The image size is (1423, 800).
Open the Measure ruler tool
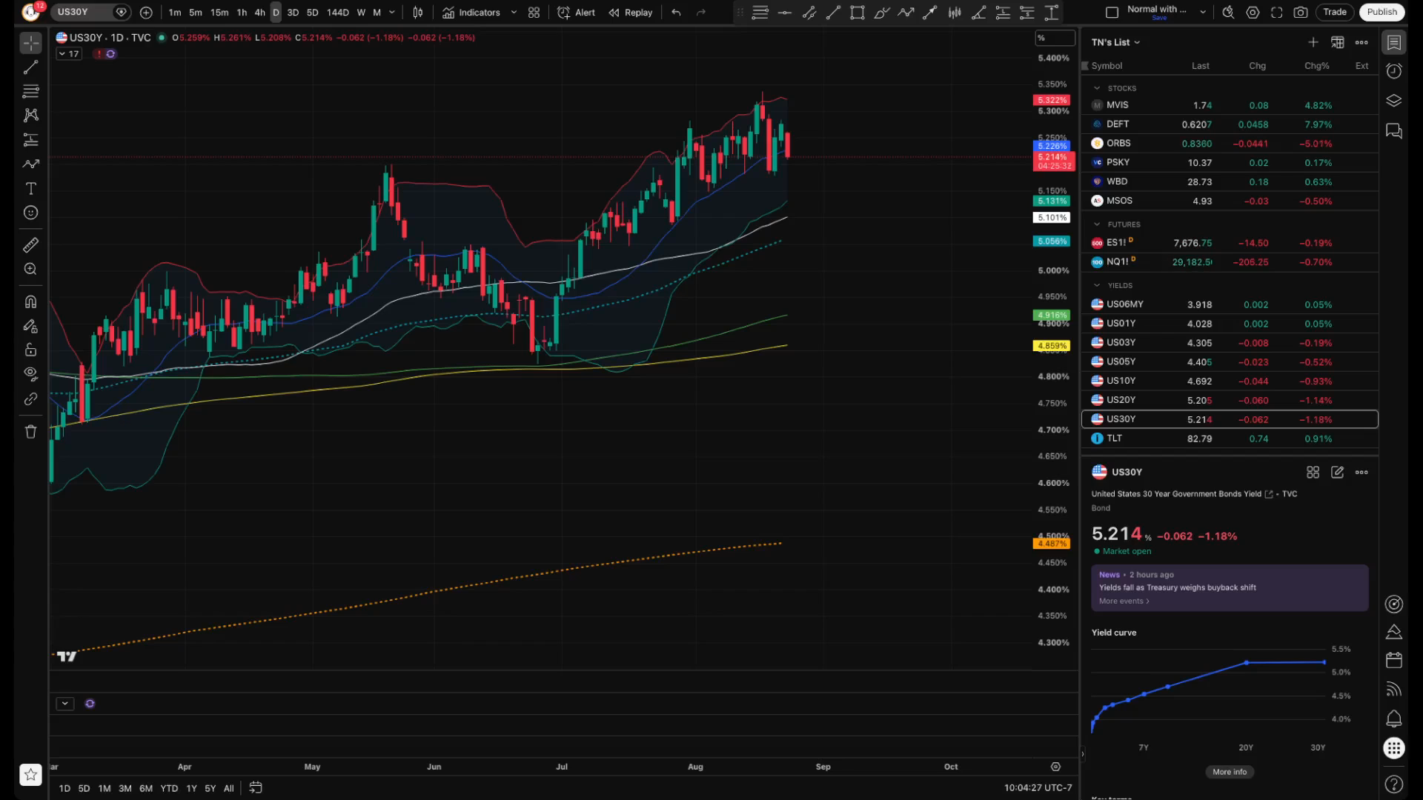click(x=30, y=244)
